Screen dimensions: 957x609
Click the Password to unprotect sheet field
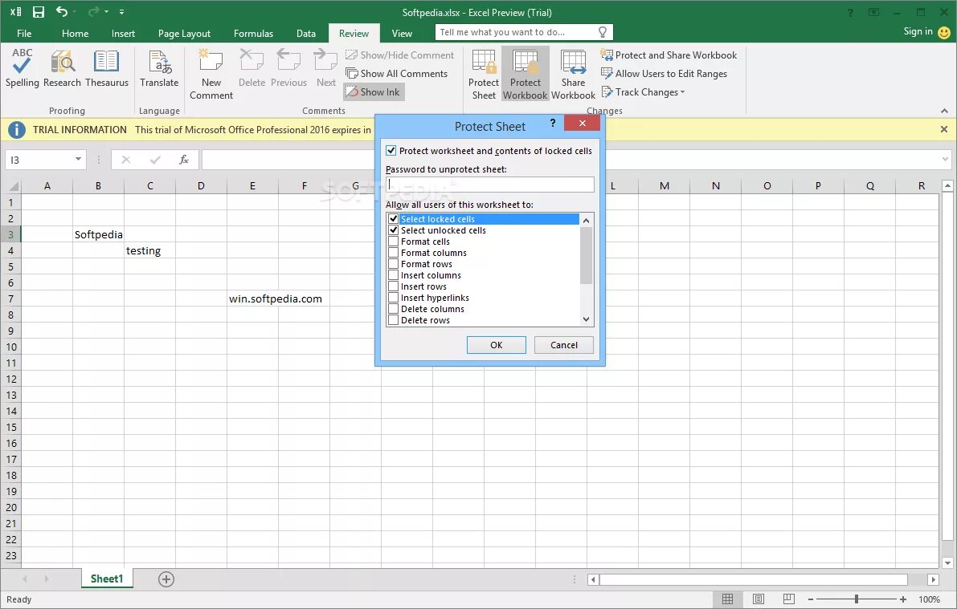pyautogui.click(x=489, y=185)
